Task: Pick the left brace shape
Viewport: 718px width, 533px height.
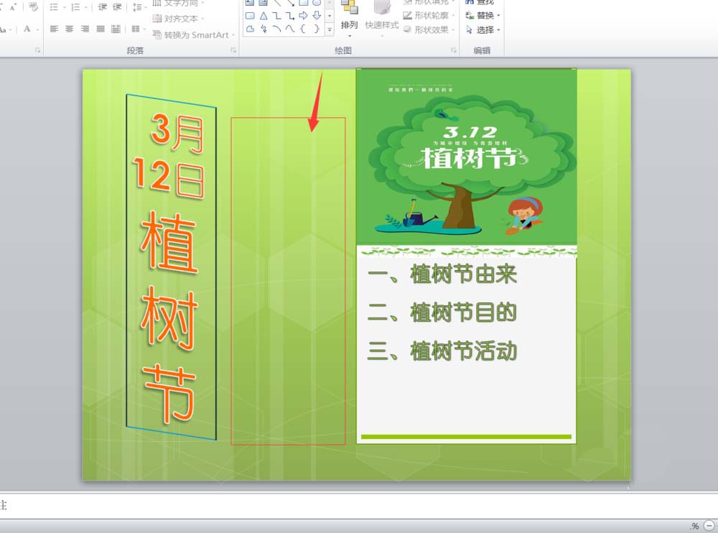Action: 303,29
